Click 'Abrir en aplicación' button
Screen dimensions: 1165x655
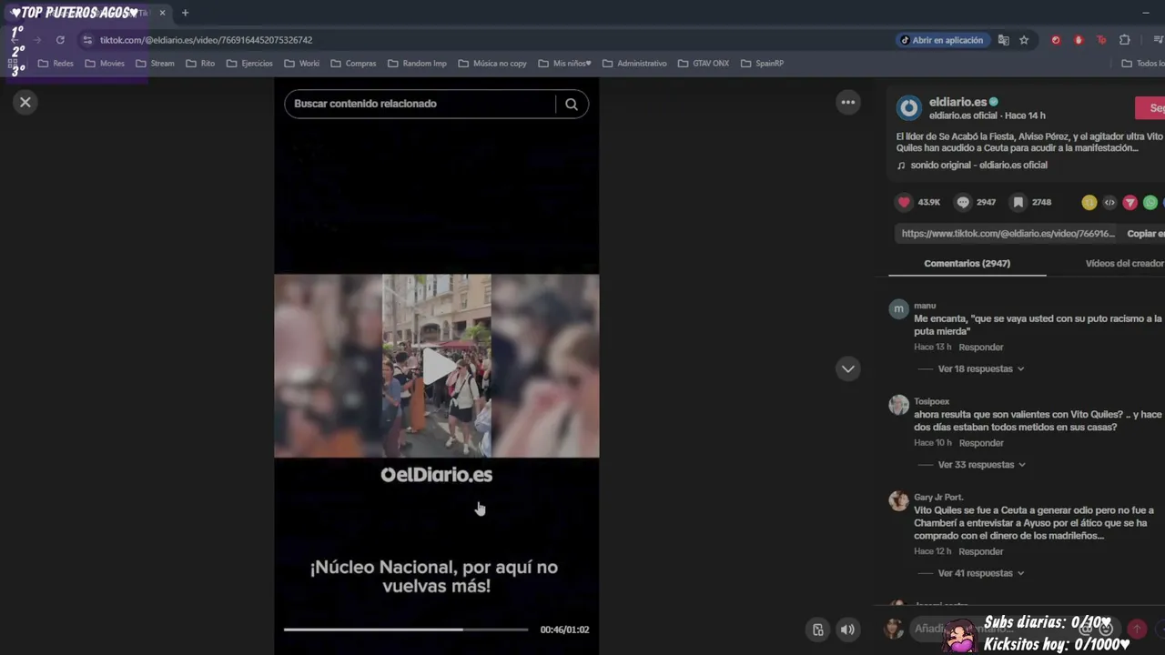pyautogui.click(x=941, y=40)
